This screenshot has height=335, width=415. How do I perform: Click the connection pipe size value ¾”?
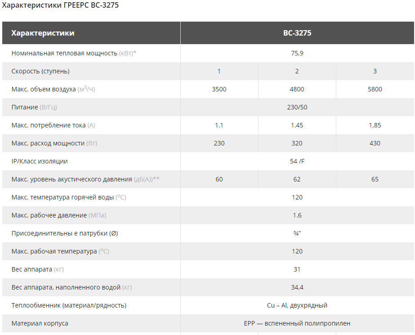pos(297,233)
